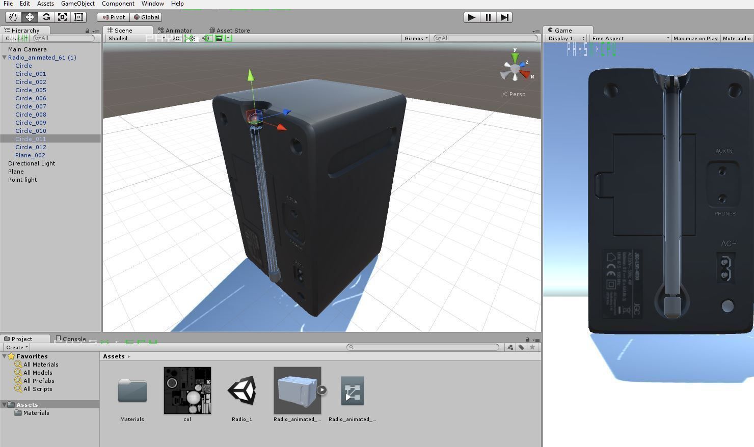
Task: Select the Scale tool
Action: point(62,17)
